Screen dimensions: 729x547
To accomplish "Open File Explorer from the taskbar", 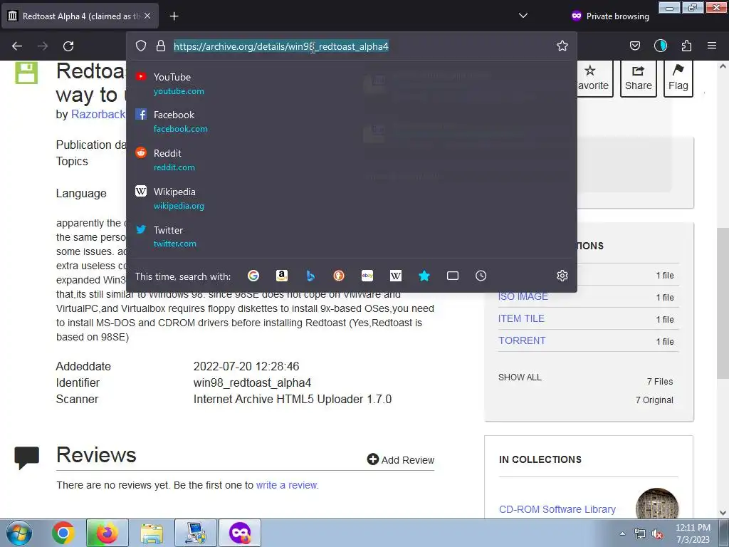I will coord(152,533).
